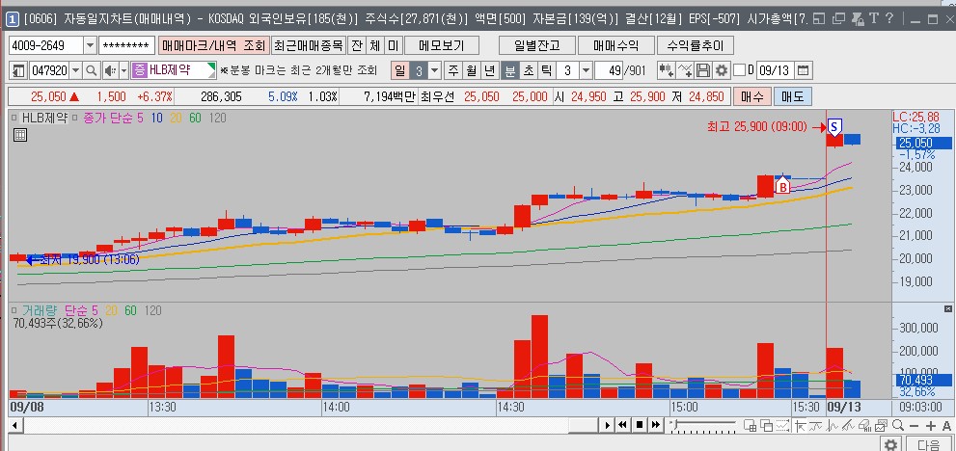Toggle the checkbox left of date 09/13
The image size is (956, 451).
coord(740,70)
